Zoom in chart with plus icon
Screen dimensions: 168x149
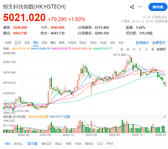(x=128, y=49)
